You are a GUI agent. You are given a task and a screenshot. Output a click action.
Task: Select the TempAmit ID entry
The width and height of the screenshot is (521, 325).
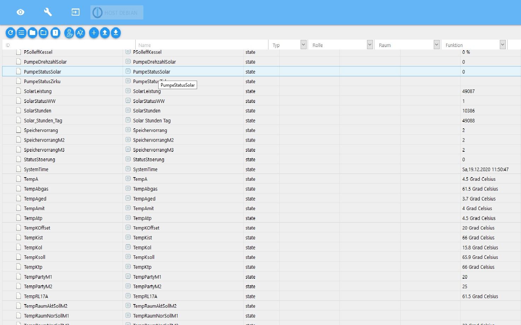(x=34, y=208)
